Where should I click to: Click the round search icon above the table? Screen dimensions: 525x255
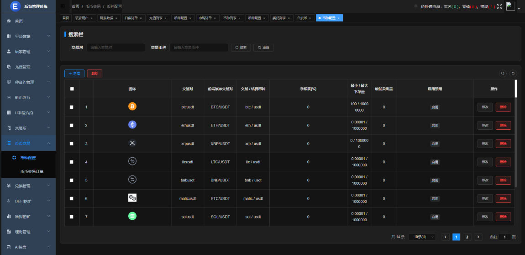click(x=503, y=73)
